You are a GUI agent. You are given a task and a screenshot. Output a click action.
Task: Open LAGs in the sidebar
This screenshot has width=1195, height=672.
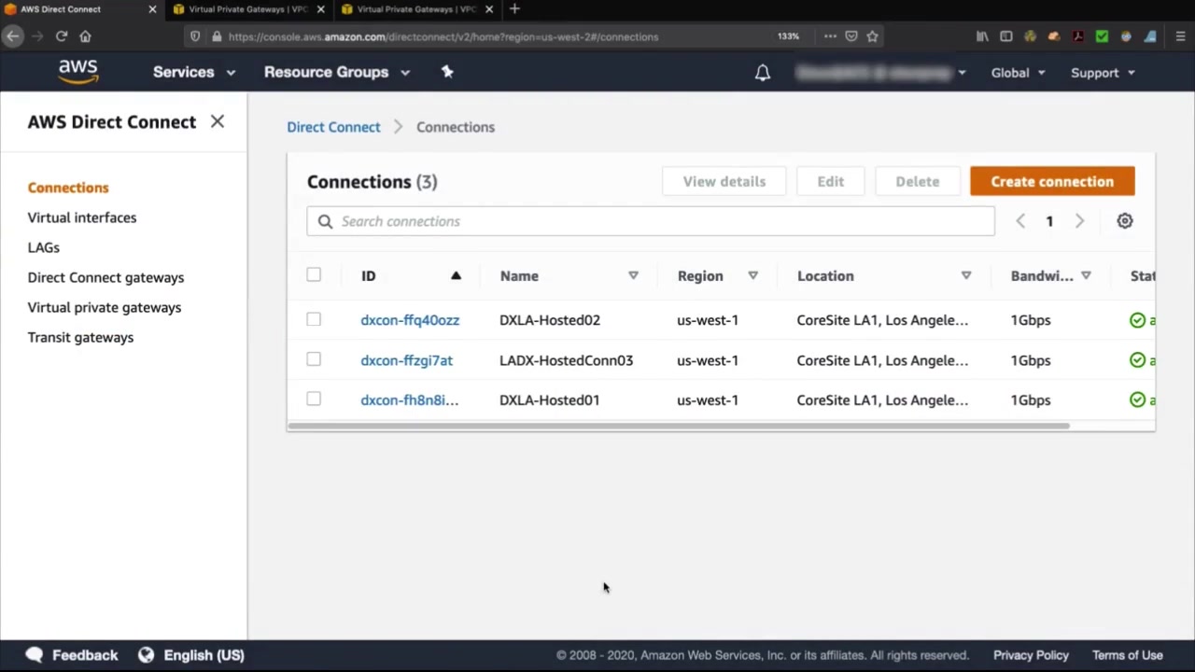pos(44,247)
